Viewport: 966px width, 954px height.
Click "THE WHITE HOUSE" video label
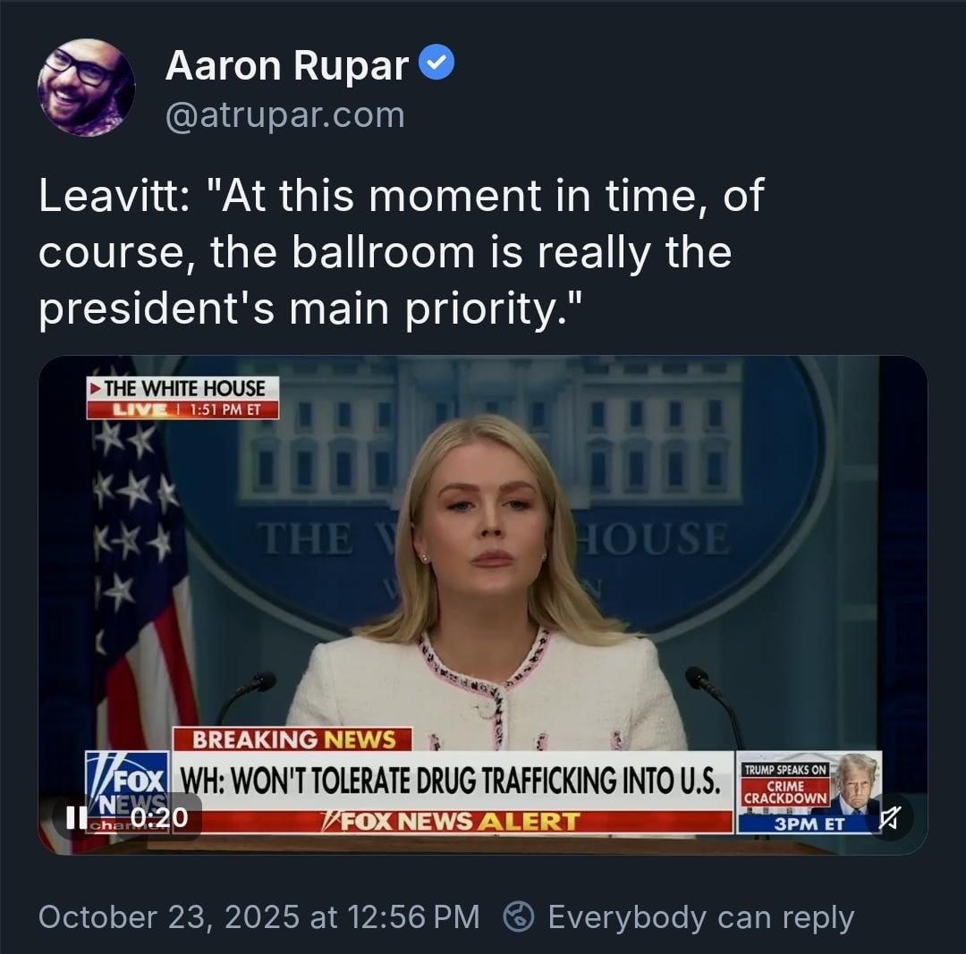[183, 388]
